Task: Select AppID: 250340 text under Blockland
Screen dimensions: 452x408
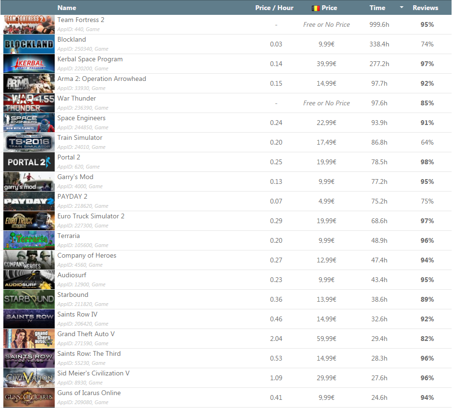Action: click(83, 49)
